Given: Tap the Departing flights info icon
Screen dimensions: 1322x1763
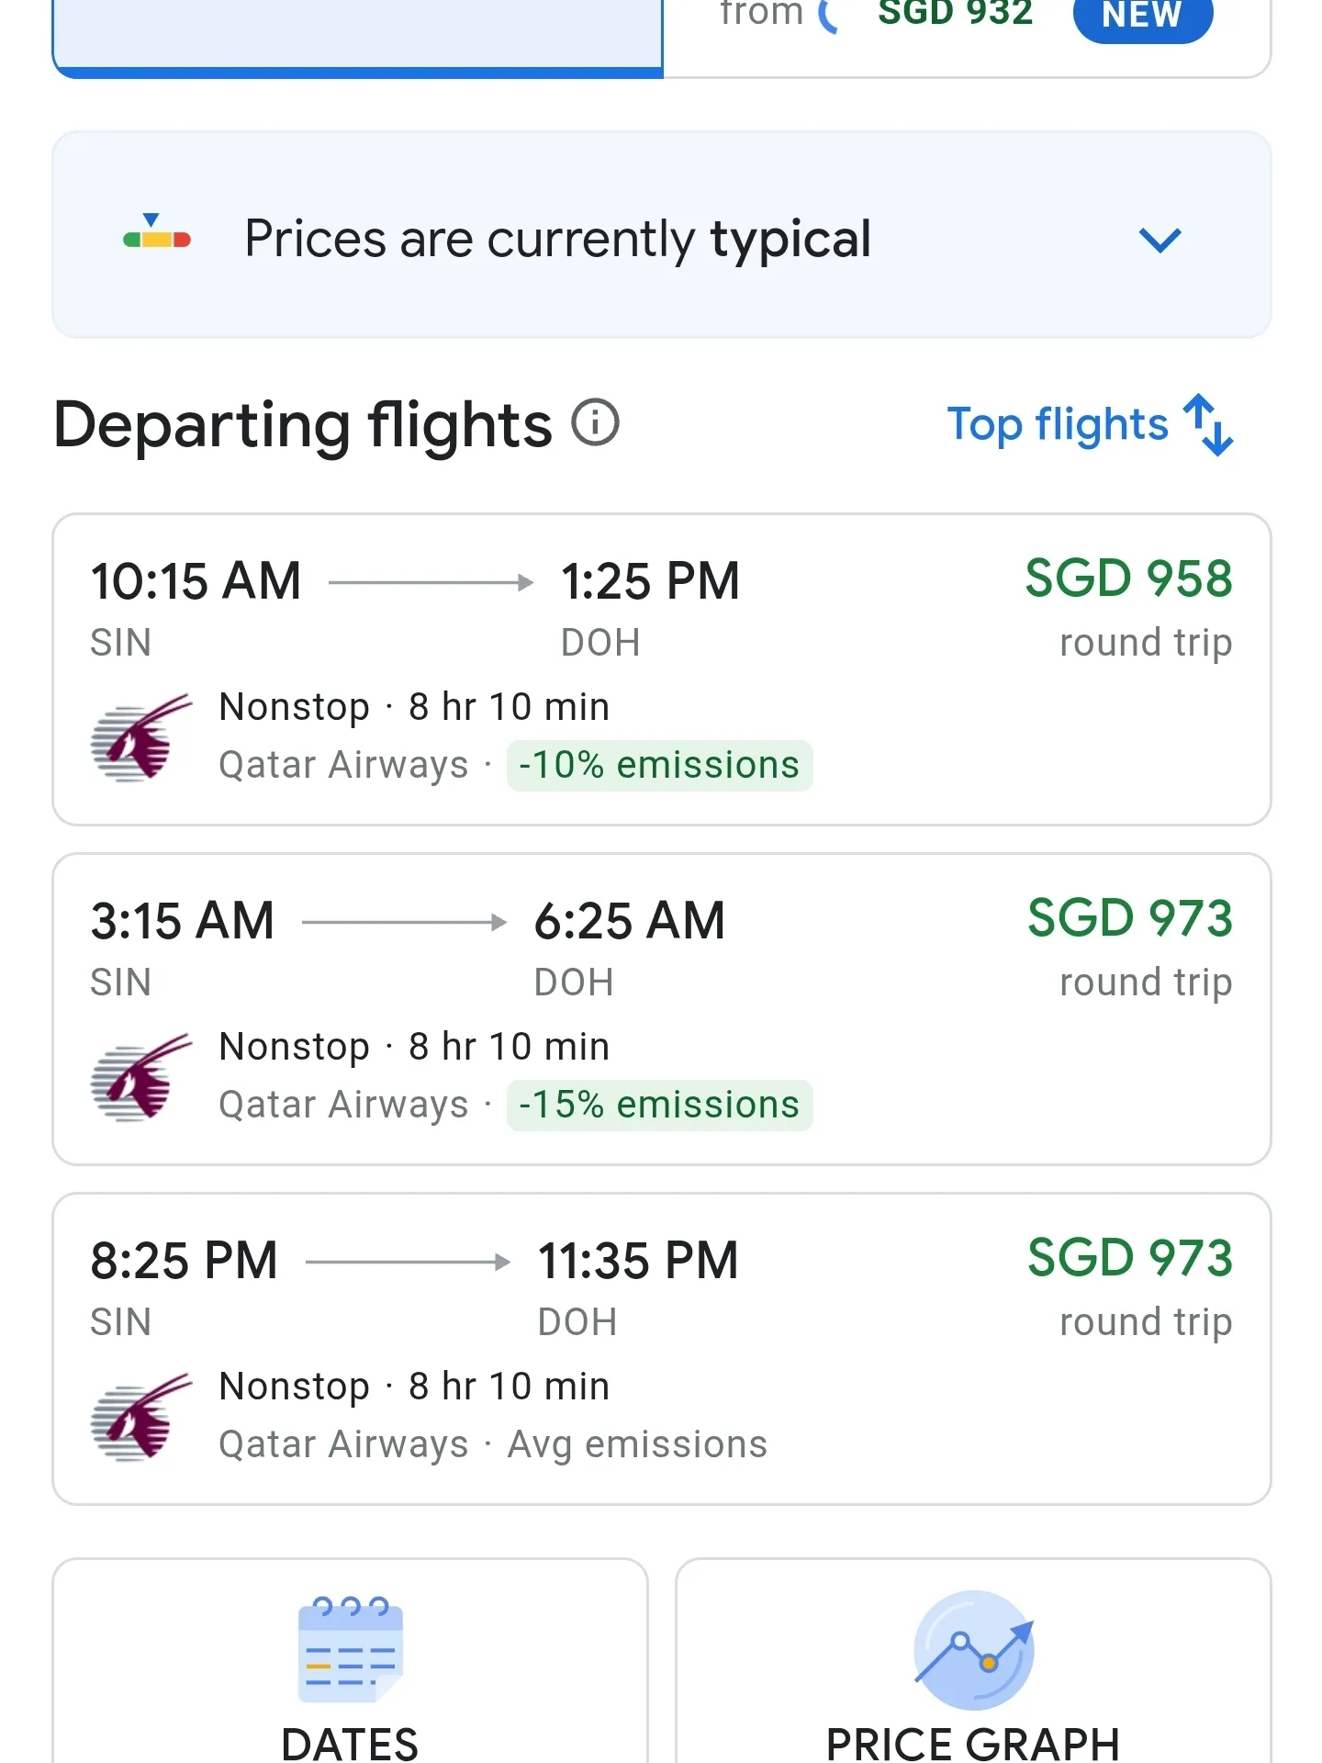Looking at the screenshot, I should coord(595,423).
